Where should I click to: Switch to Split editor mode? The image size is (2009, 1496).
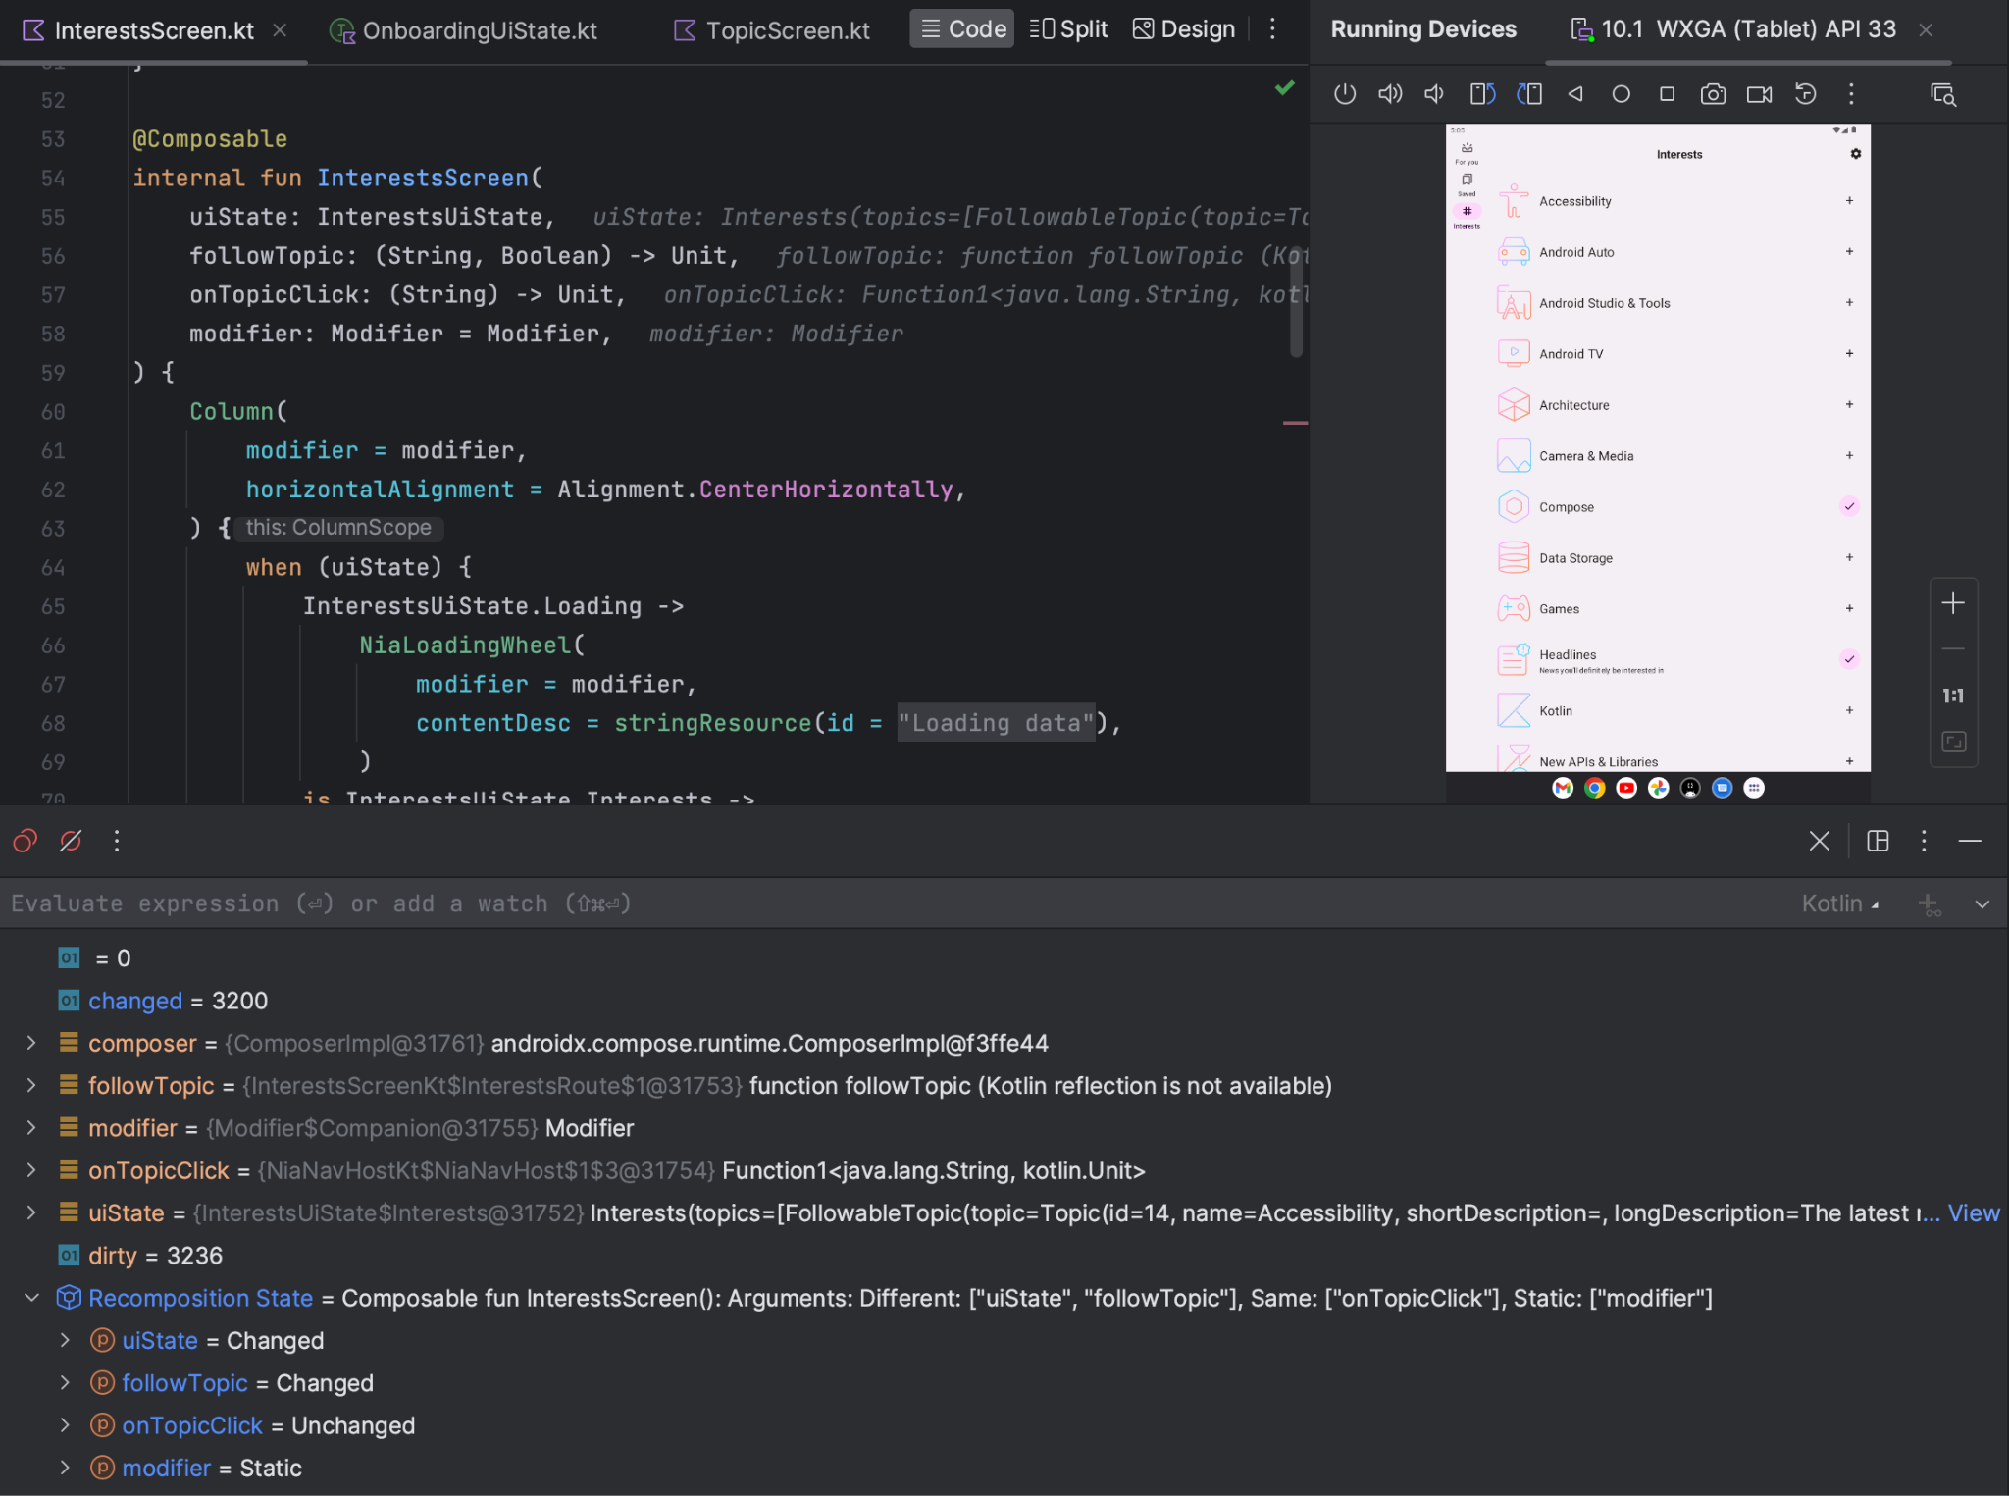tap(1067, 28)
